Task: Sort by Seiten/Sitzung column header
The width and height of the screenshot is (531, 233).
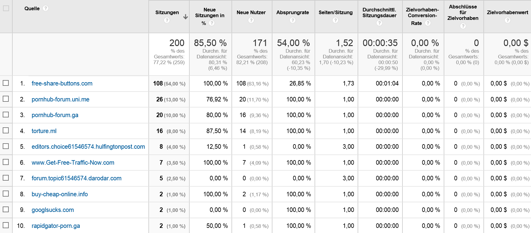Action: (335, 12)
